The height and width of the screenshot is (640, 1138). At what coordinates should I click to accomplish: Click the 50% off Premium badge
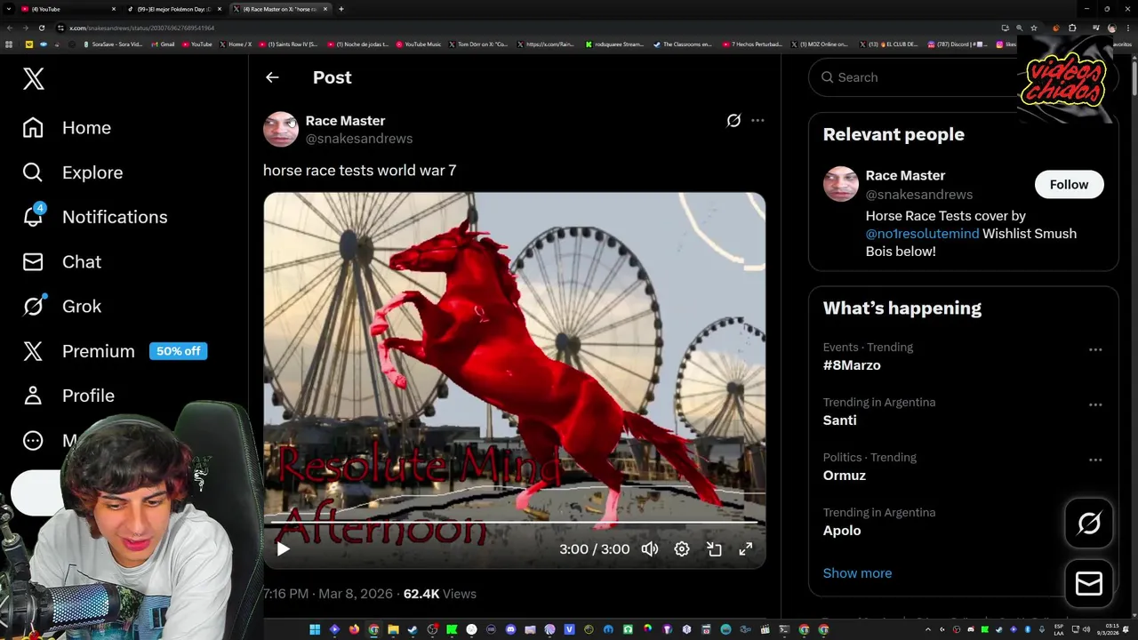pos(178,351)
